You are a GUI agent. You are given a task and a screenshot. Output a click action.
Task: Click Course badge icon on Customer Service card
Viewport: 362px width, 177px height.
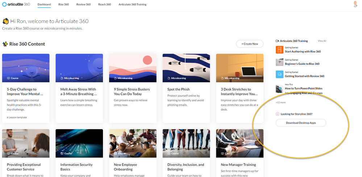tap(8, 153)
